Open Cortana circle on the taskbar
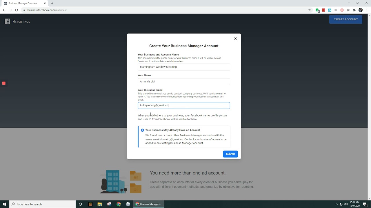 (x=80, y=204)
